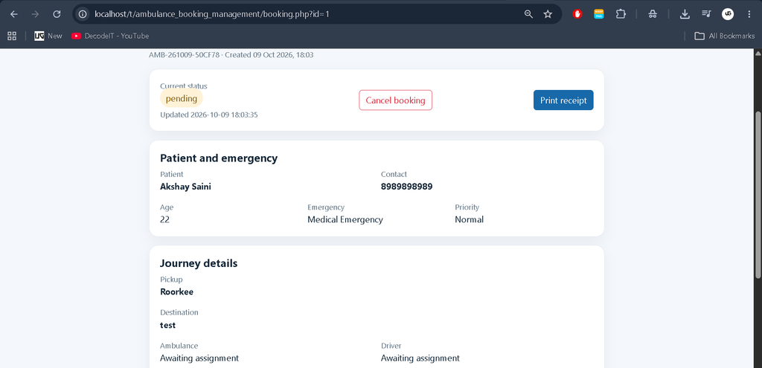Viewport: 762px width, 368px height.
Task: Click the address bar URL
Action: (x=212, y=14)
